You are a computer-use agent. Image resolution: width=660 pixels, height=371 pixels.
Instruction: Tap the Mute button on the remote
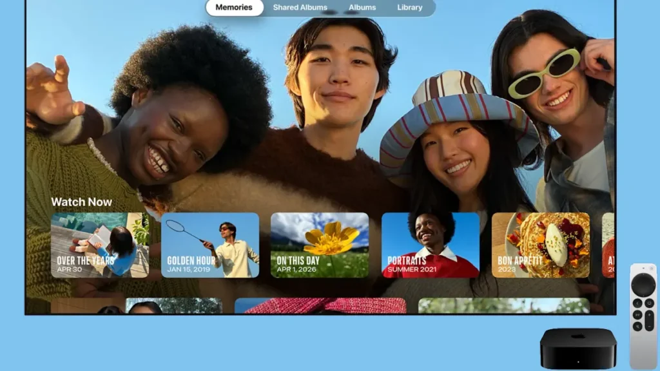637,327
